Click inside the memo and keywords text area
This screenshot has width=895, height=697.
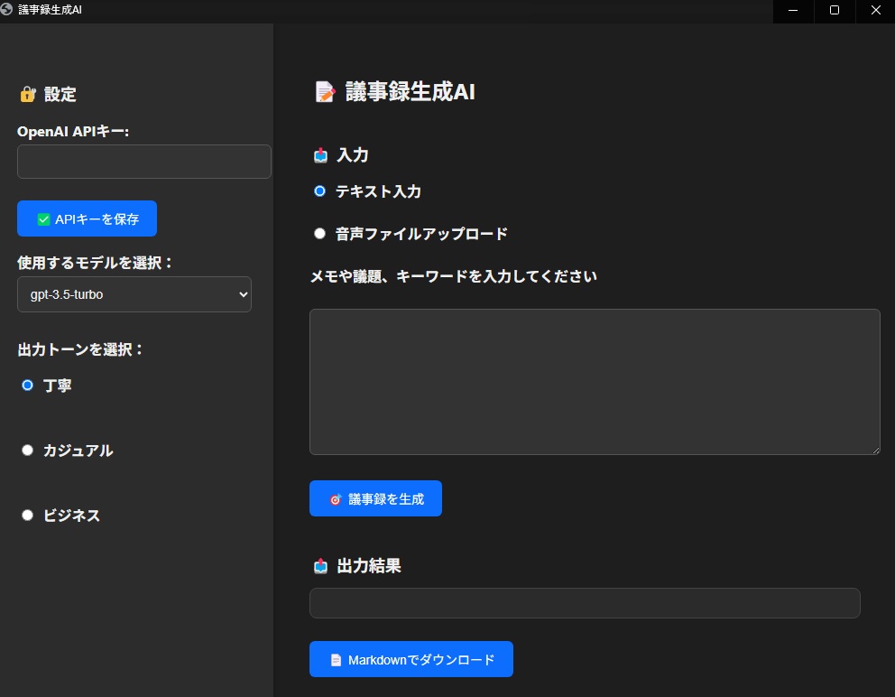[595, 381]
